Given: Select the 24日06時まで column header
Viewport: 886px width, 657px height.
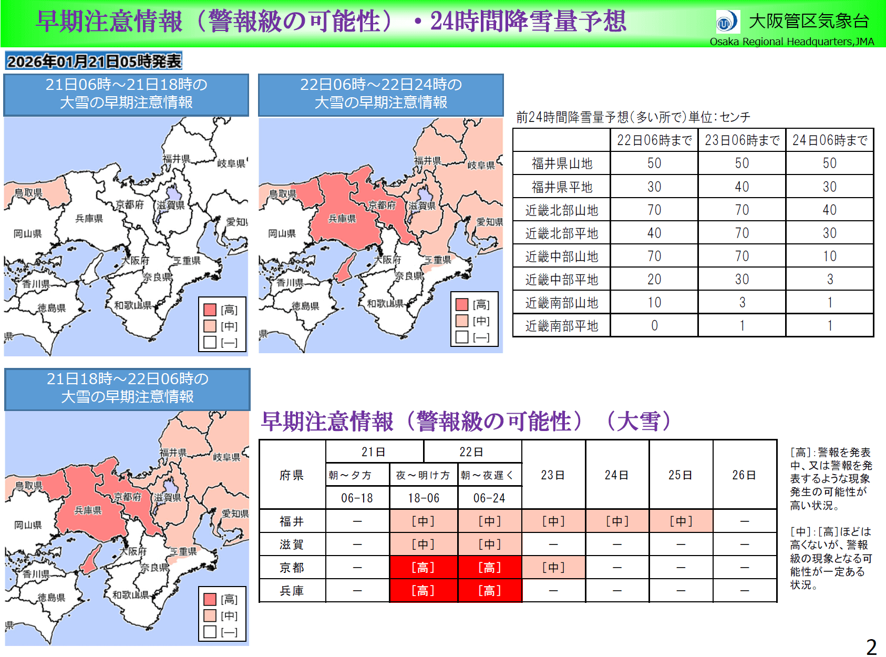Looking at the screenshot, I should click(x=829, y=140).
